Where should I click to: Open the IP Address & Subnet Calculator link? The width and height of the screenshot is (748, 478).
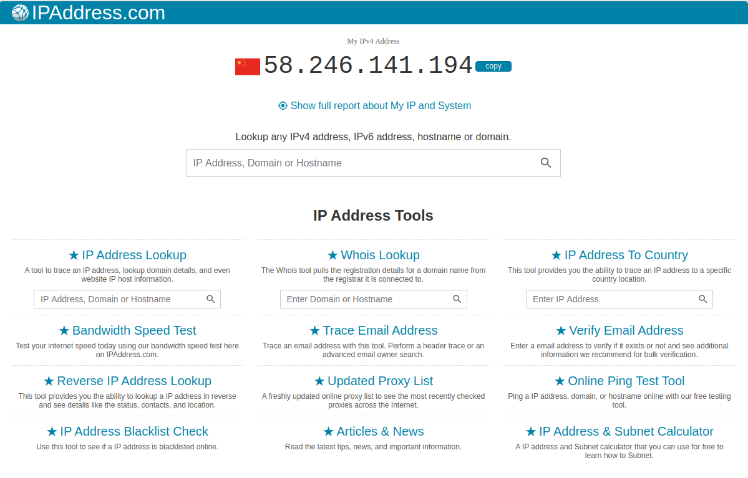point(619,431)
